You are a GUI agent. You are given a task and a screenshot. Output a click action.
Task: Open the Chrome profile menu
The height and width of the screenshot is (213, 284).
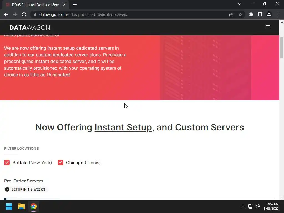click(x=269, y=14)
